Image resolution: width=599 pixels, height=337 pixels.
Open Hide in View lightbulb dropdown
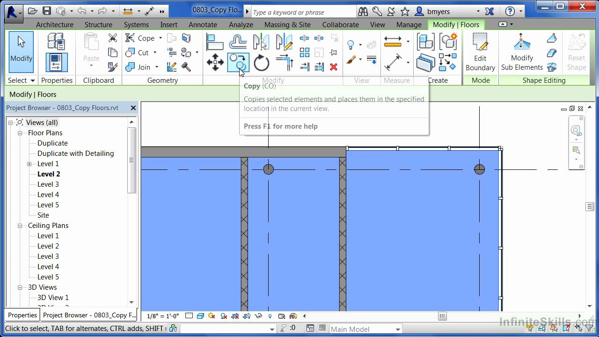(360, 45)
